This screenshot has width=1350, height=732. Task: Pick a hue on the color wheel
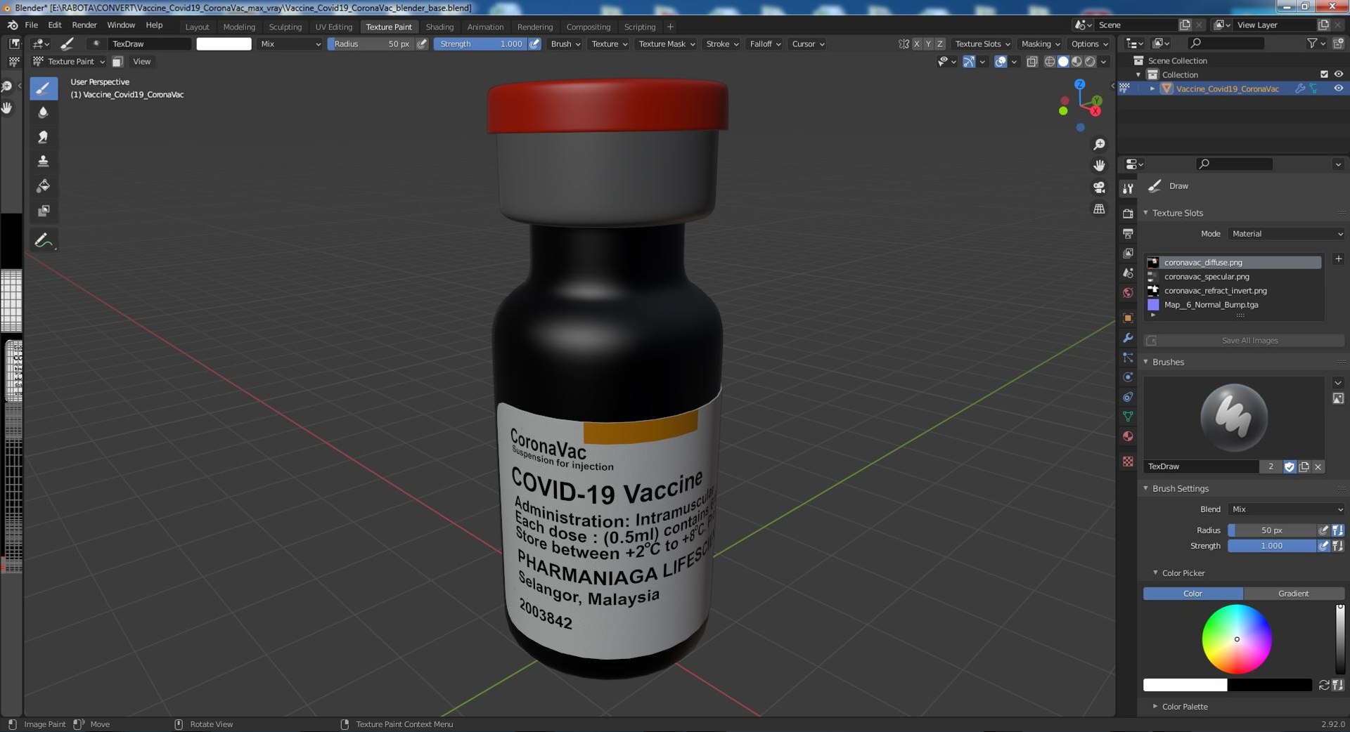pos(1237,639)
